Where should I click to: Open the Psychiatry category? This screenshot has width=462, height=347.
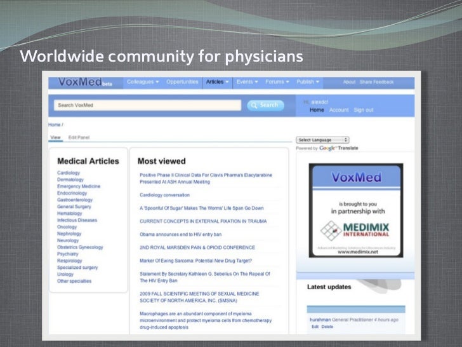coord(68,254)
